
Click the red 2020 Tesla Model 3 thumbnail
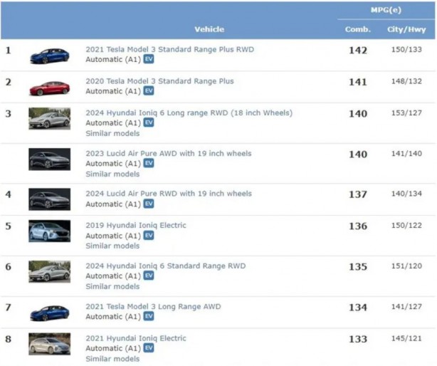pos(49,87)
